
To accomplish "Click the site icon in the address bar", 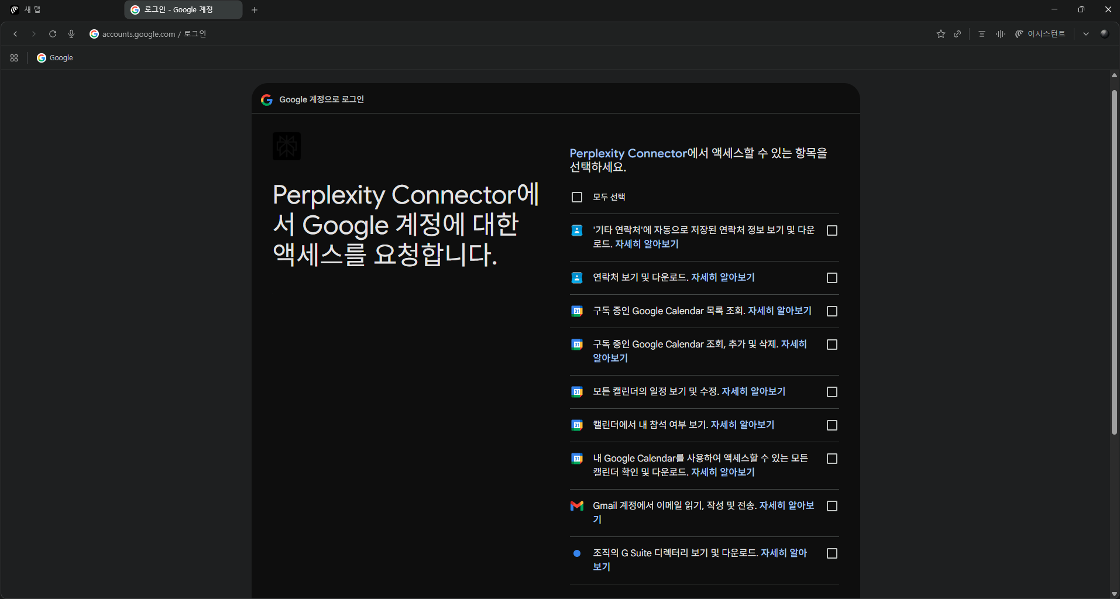I will pyautogui.click(x=94, y=34).
